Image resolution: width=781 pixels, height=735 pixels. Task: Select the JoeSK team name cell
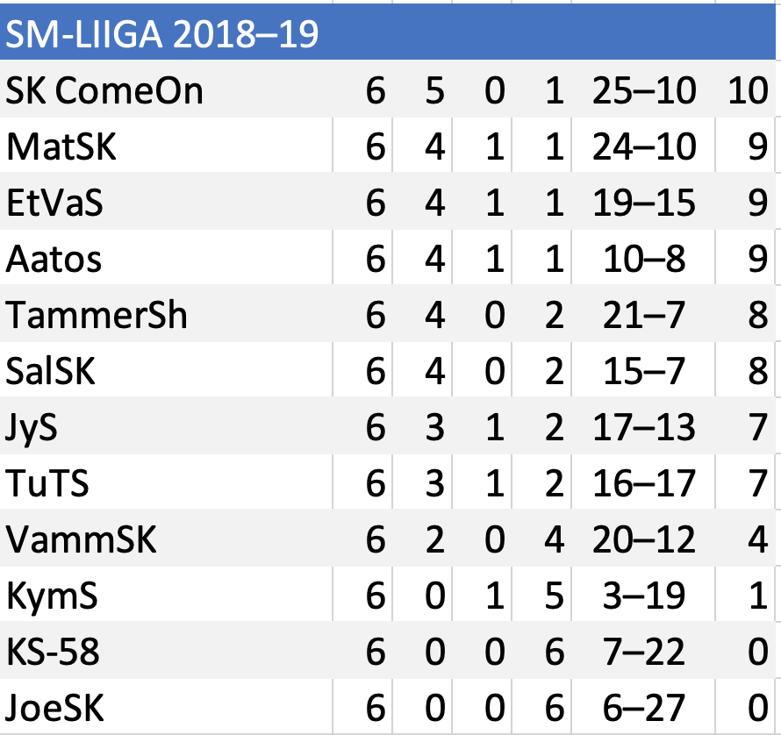pos(54,709)
